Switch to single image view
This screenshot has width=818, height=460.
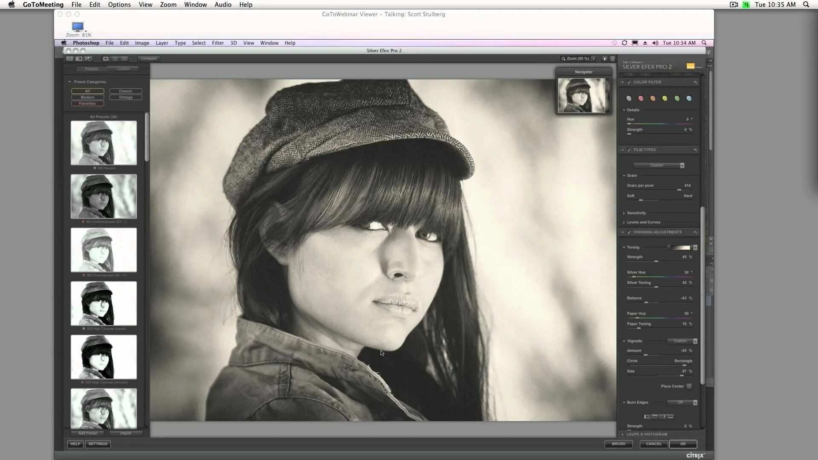(x=106, y=58)
